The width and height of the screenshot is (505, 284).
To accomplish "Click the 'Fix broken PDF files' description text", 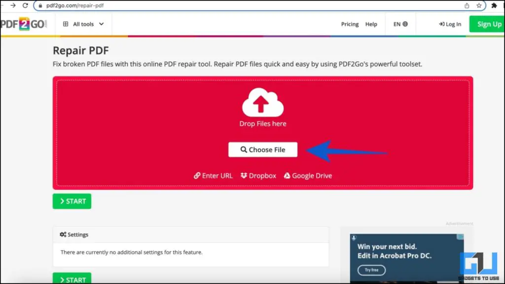I will click(237, 64).
